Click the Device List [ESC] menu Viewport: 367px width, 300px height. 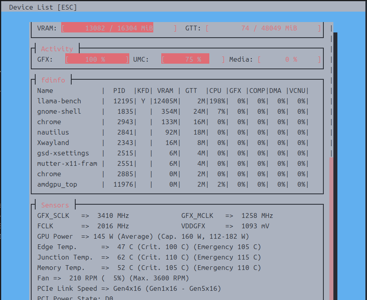click(43, 7)
